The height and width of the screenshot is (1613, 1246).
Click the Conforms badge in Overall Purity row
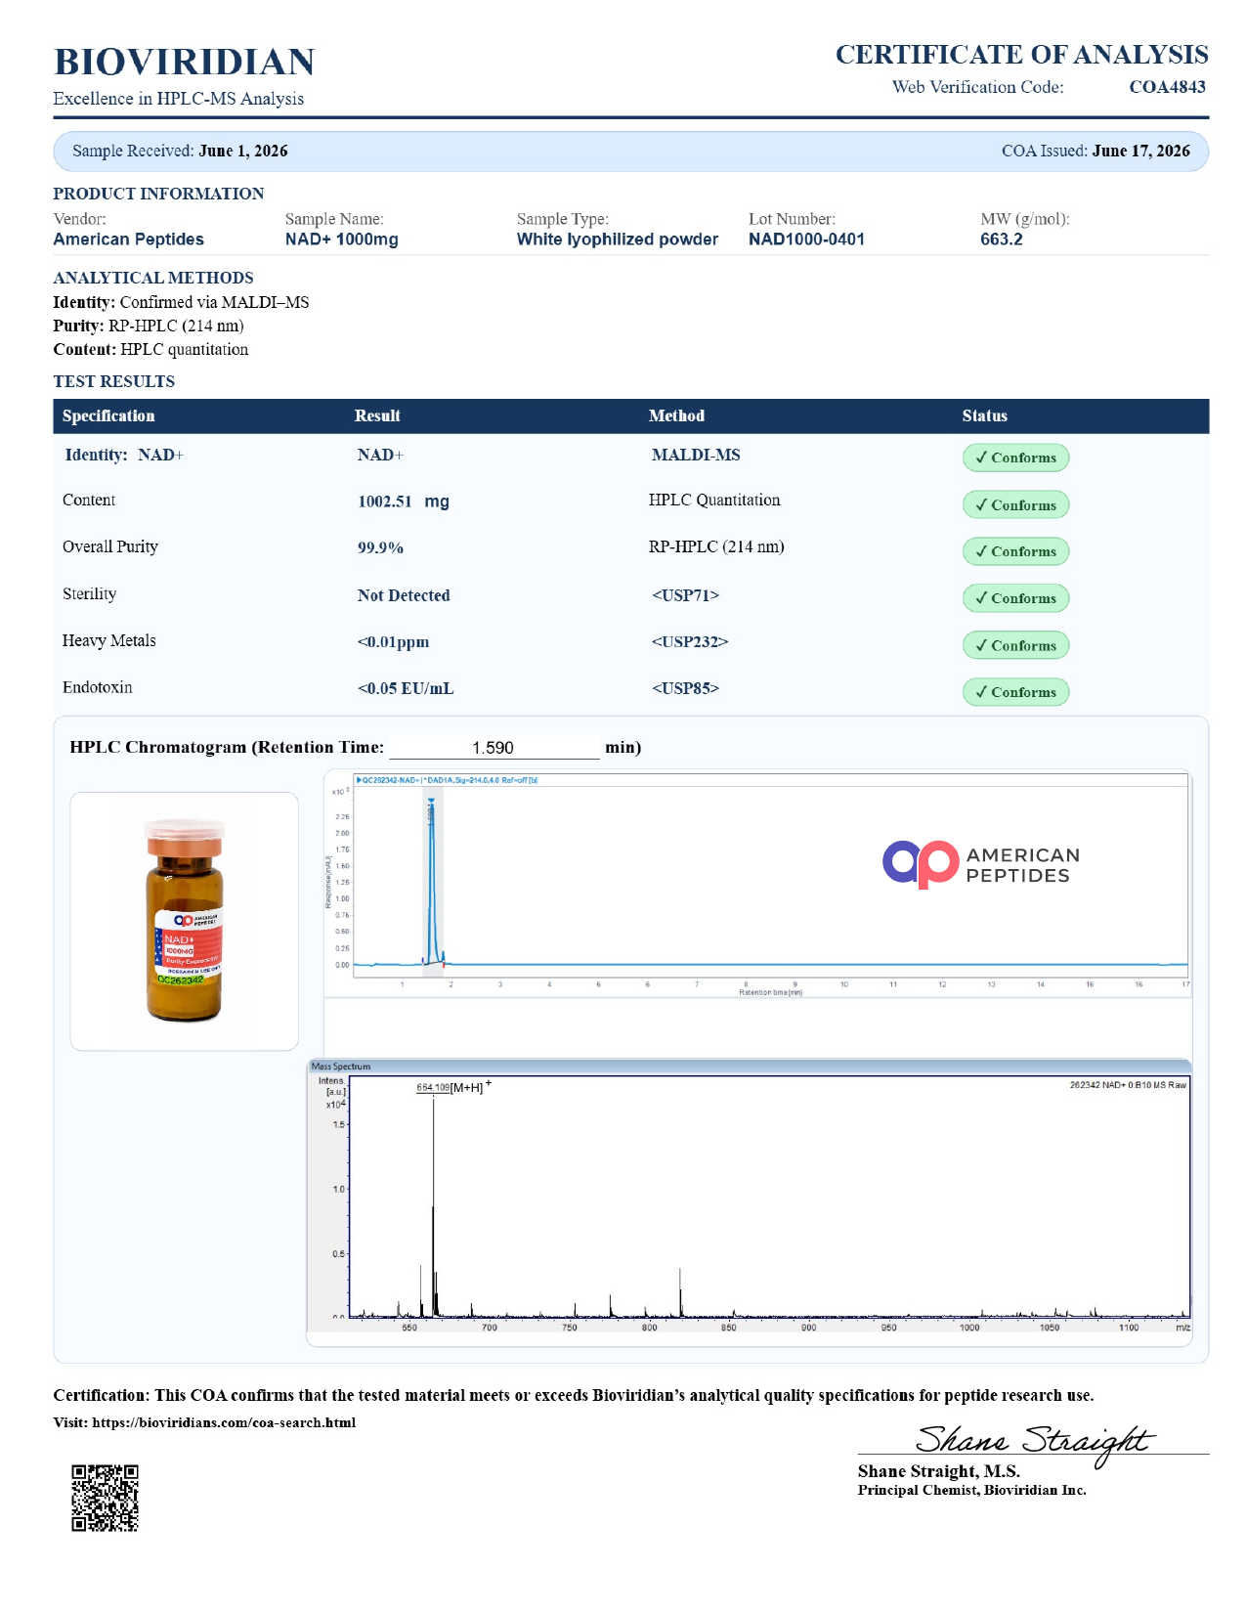pos(1015,551)
